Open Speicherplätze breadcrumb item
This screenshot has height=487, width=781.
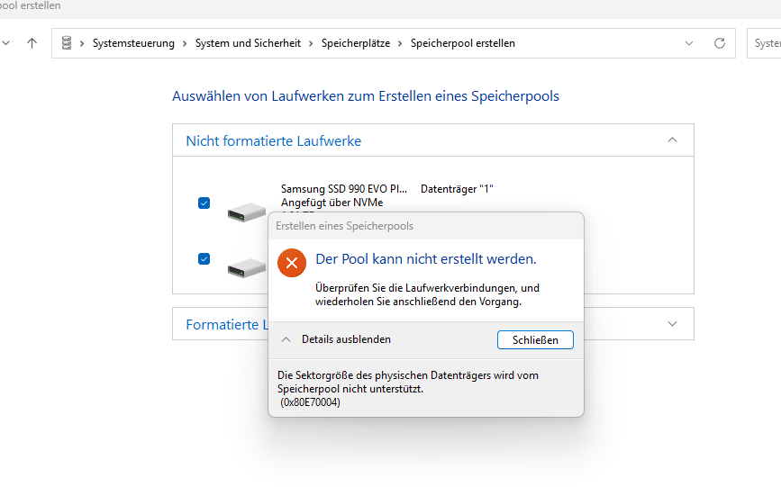point(356,43)
